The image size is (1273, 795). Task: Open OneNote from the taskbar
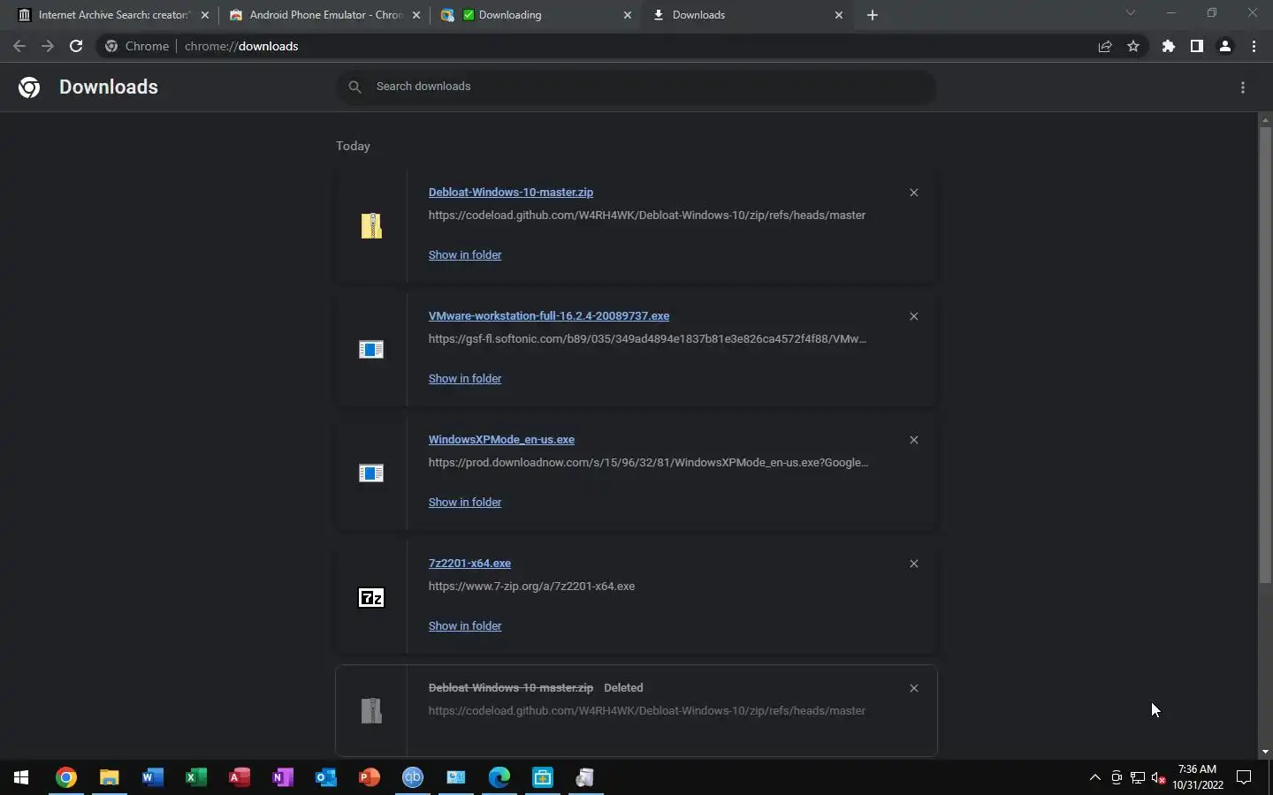283,777
